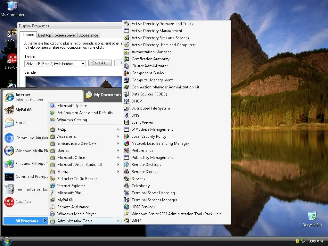Select IP Address Management entry

tap(176, 129)
